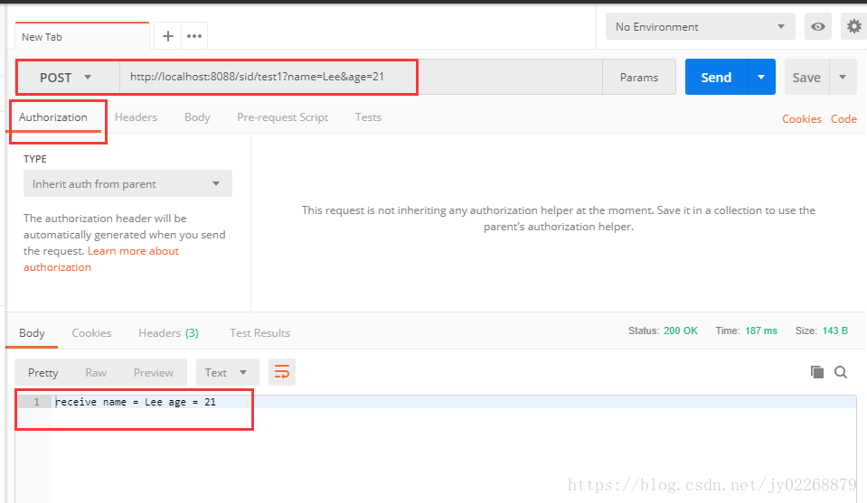Open the No Environment dropdown
The height and width of the screenshot is (503, 867).
click(700, 26)
